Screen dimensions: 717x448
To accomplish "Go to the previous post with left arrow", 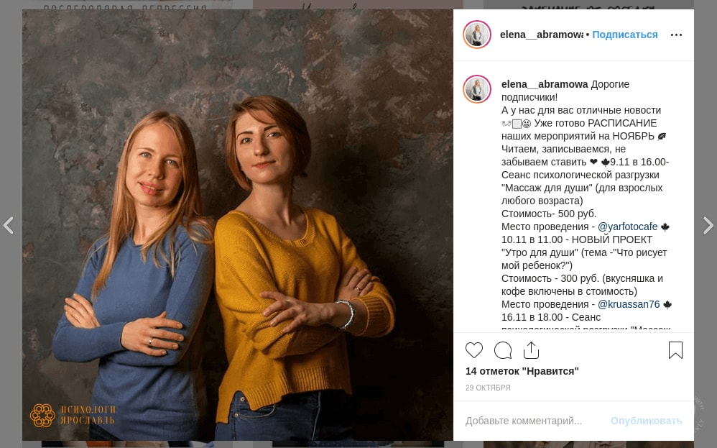I will coord(9,225).
